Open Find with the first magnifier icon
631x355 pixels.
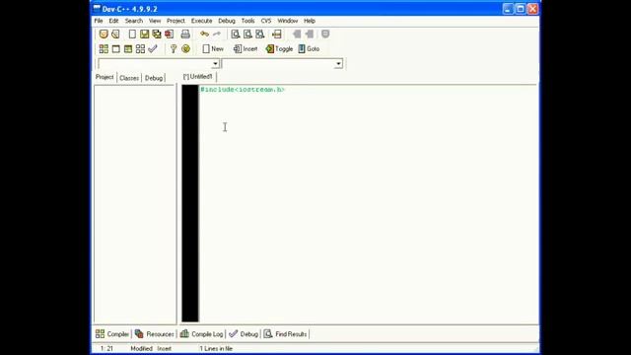click(x=236, y=35)
